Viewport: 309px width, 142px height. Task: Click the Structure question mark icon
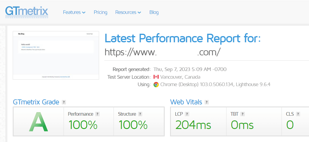pyautogui.click(x=140, y=114)
